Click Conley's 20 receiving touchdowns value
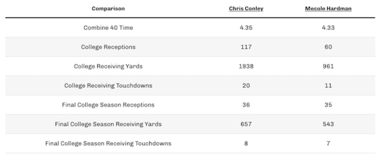 tap(246, 86)
